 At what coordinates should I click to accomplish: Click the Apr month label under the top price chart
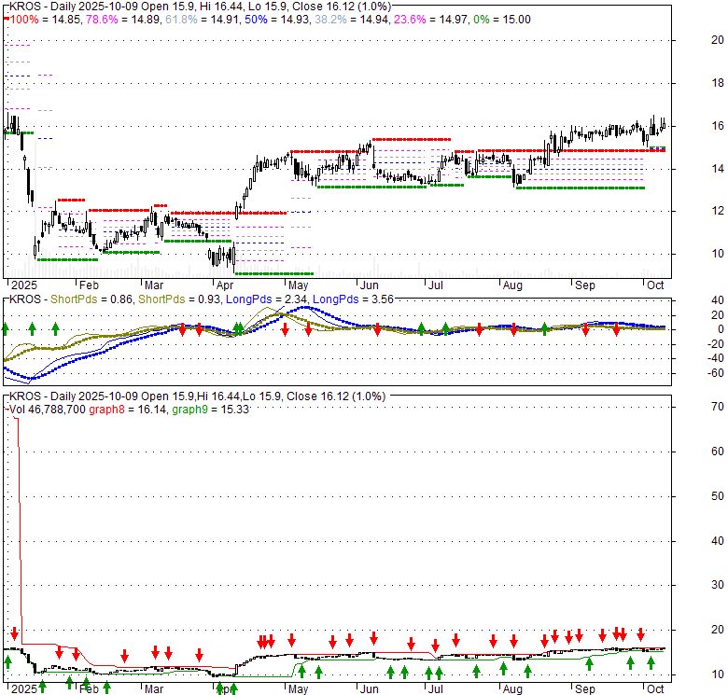[x=225, y=285]
